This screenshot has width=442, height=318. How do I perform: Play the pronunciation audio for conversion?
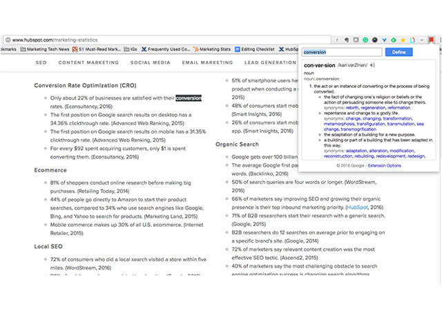point(372,66)
